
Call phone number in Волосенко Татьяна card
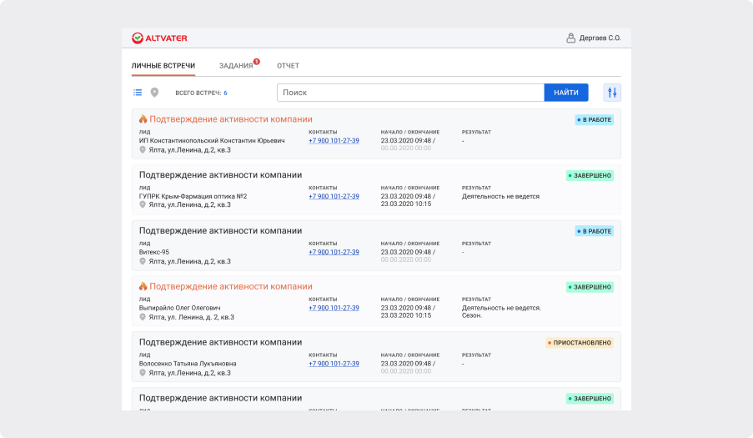coord(334,364)
